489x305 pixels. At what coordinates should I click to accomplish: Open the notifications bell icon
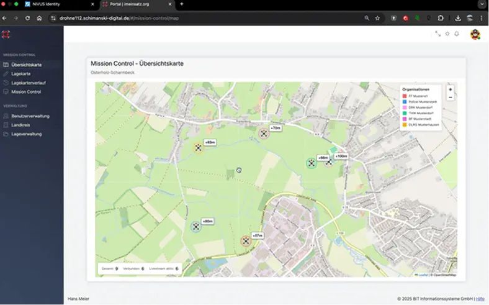pyautogui.click(x=457, y=34)
